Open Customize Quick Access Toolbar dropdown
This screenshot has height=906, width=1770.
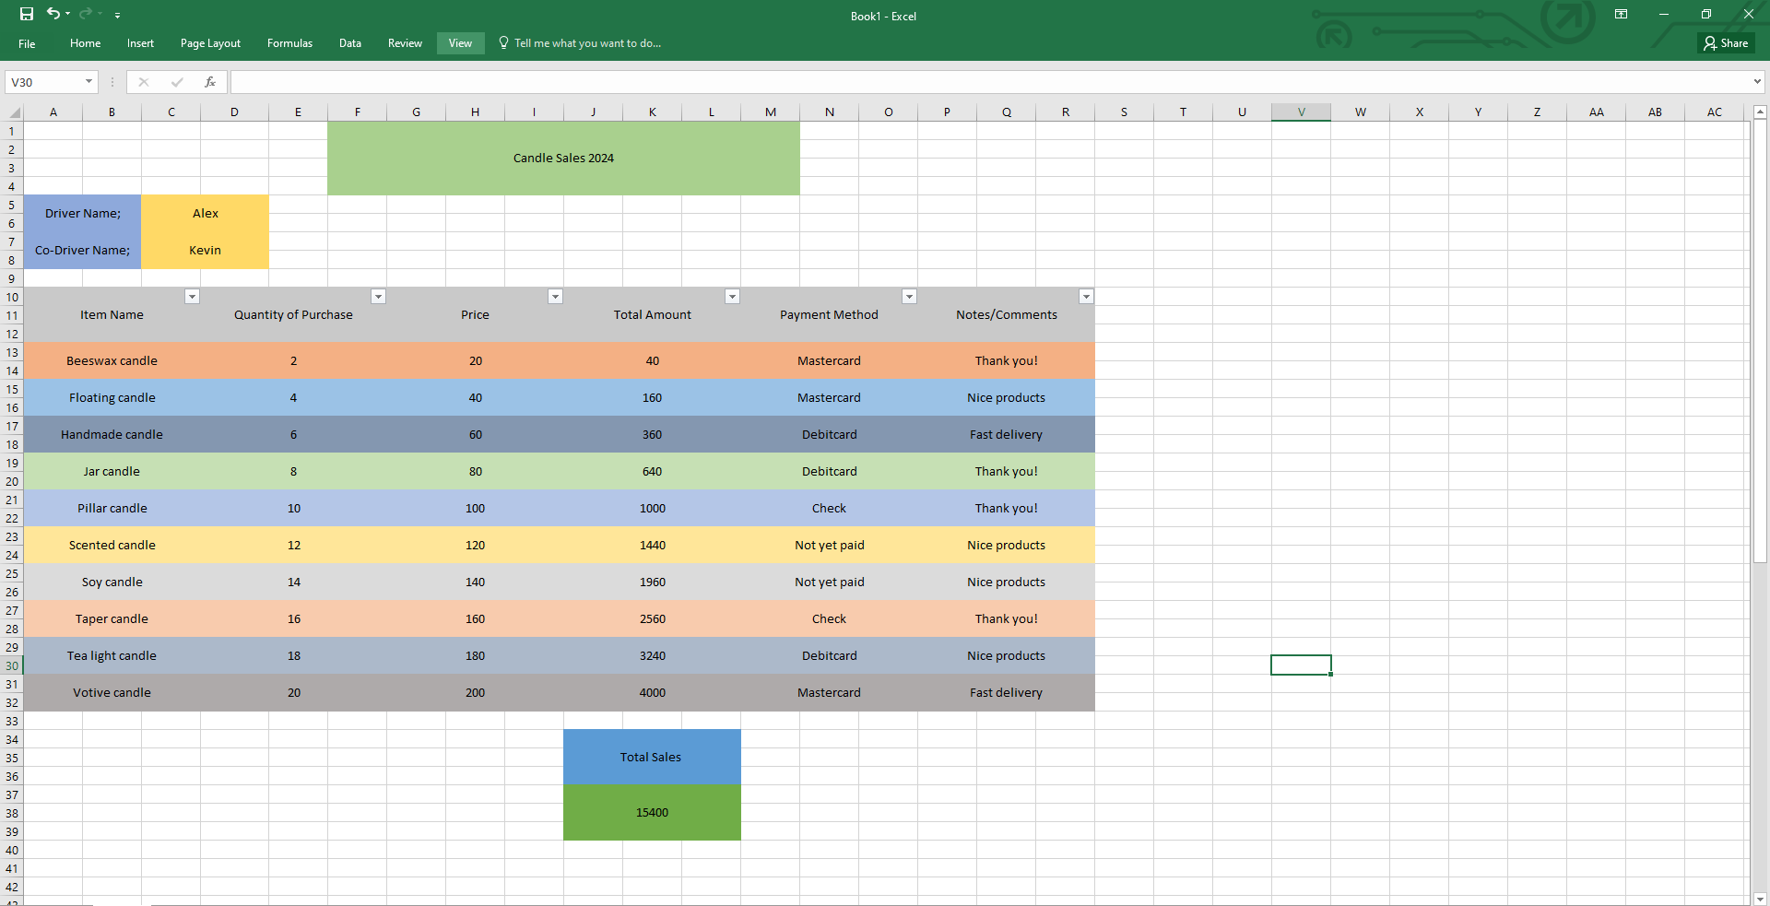click(x=117, y=15)
